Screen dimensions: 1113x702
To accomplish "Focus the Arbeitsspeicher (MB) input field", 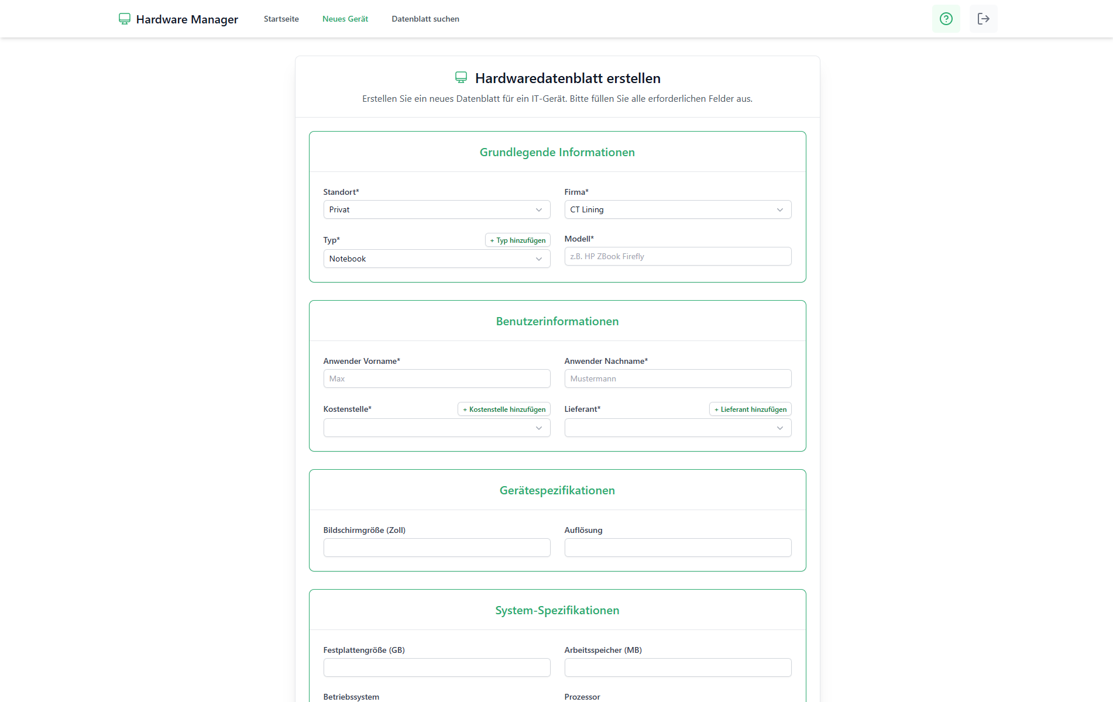I will point(678,667).
